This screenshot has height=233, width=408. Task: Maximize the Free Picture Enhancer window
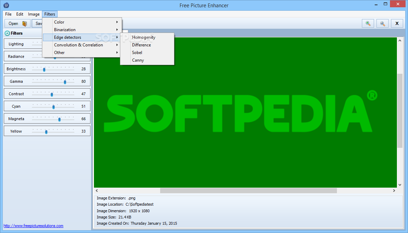(x=385, y=4)
